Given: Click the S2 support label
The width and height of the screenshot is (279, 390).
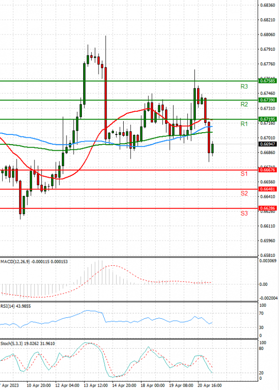Looking at the screenshot, I should pyautogui.click(x=244, y=193).
